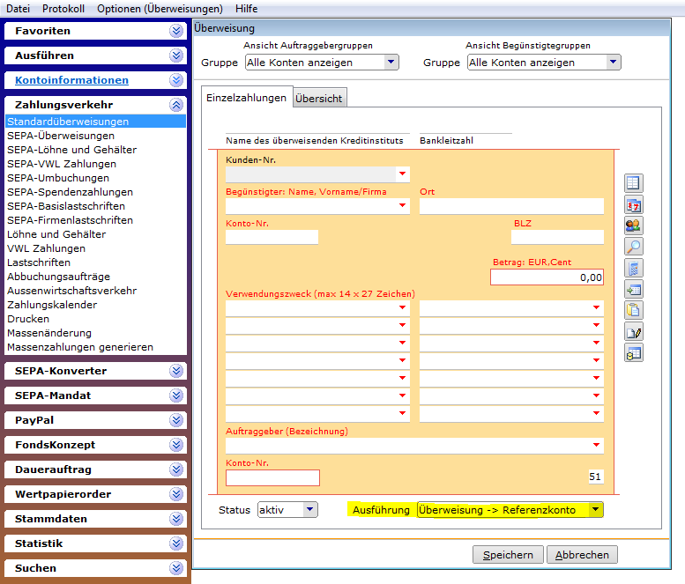Click the magnifying glass search icon
This screenshot has height=584, width=685.
click(634, 247)
